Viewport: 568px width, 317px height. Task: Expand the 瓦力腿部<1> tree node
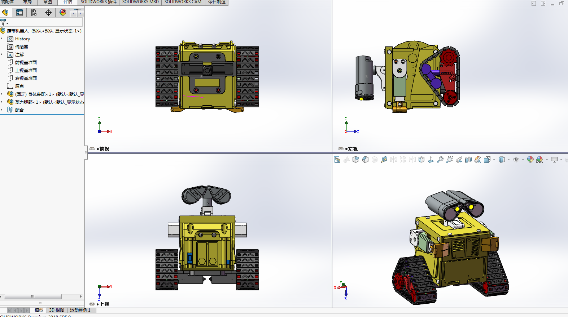click(2, 102)
